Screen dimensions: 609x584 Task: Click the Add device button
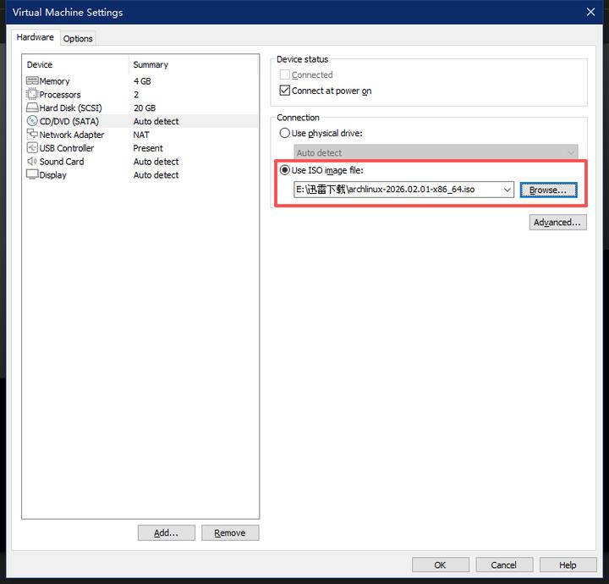[166, 533]
